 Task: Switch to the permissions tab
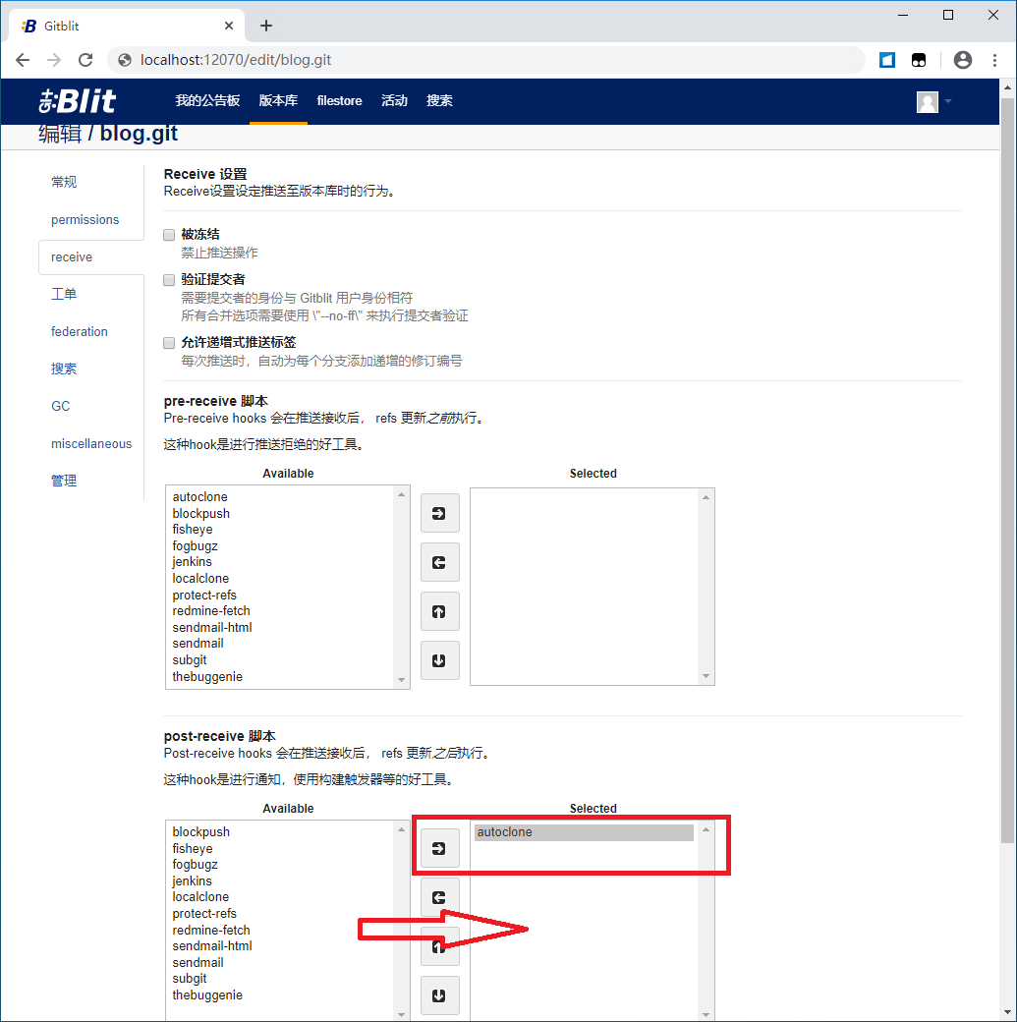pyautogui.click(x=85, y=220)
